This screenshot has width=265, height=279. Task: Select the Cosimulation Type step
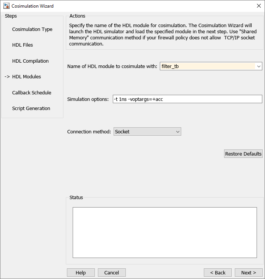tap(32, 29)
